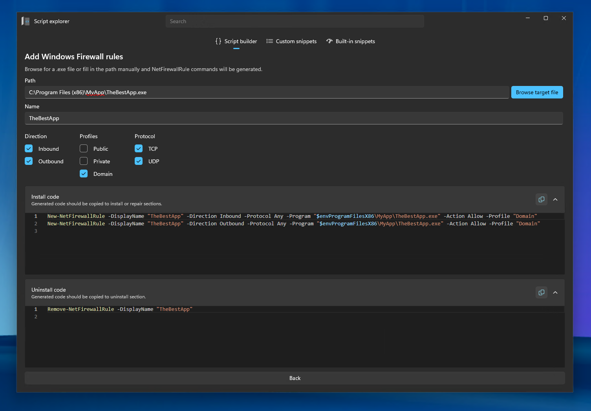This screenshot has height=411, width=591.
Task: Collapse the Uninstall code section
Action: tap(555, 292)
